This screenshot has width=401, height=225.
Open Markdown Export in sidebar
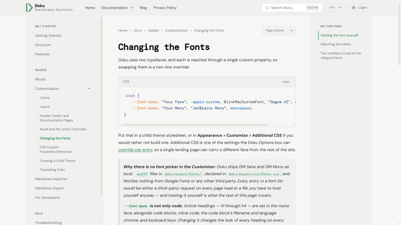[x=49, y=188]
